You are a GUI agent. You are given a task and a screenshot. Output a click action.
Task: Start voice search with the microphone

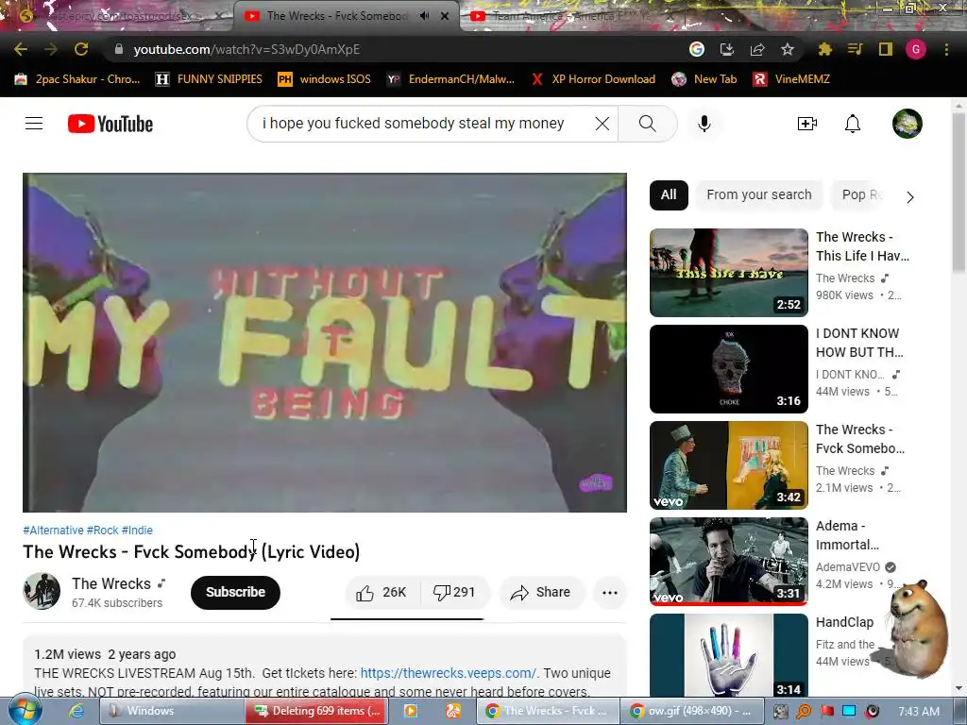tap(704, 124)
